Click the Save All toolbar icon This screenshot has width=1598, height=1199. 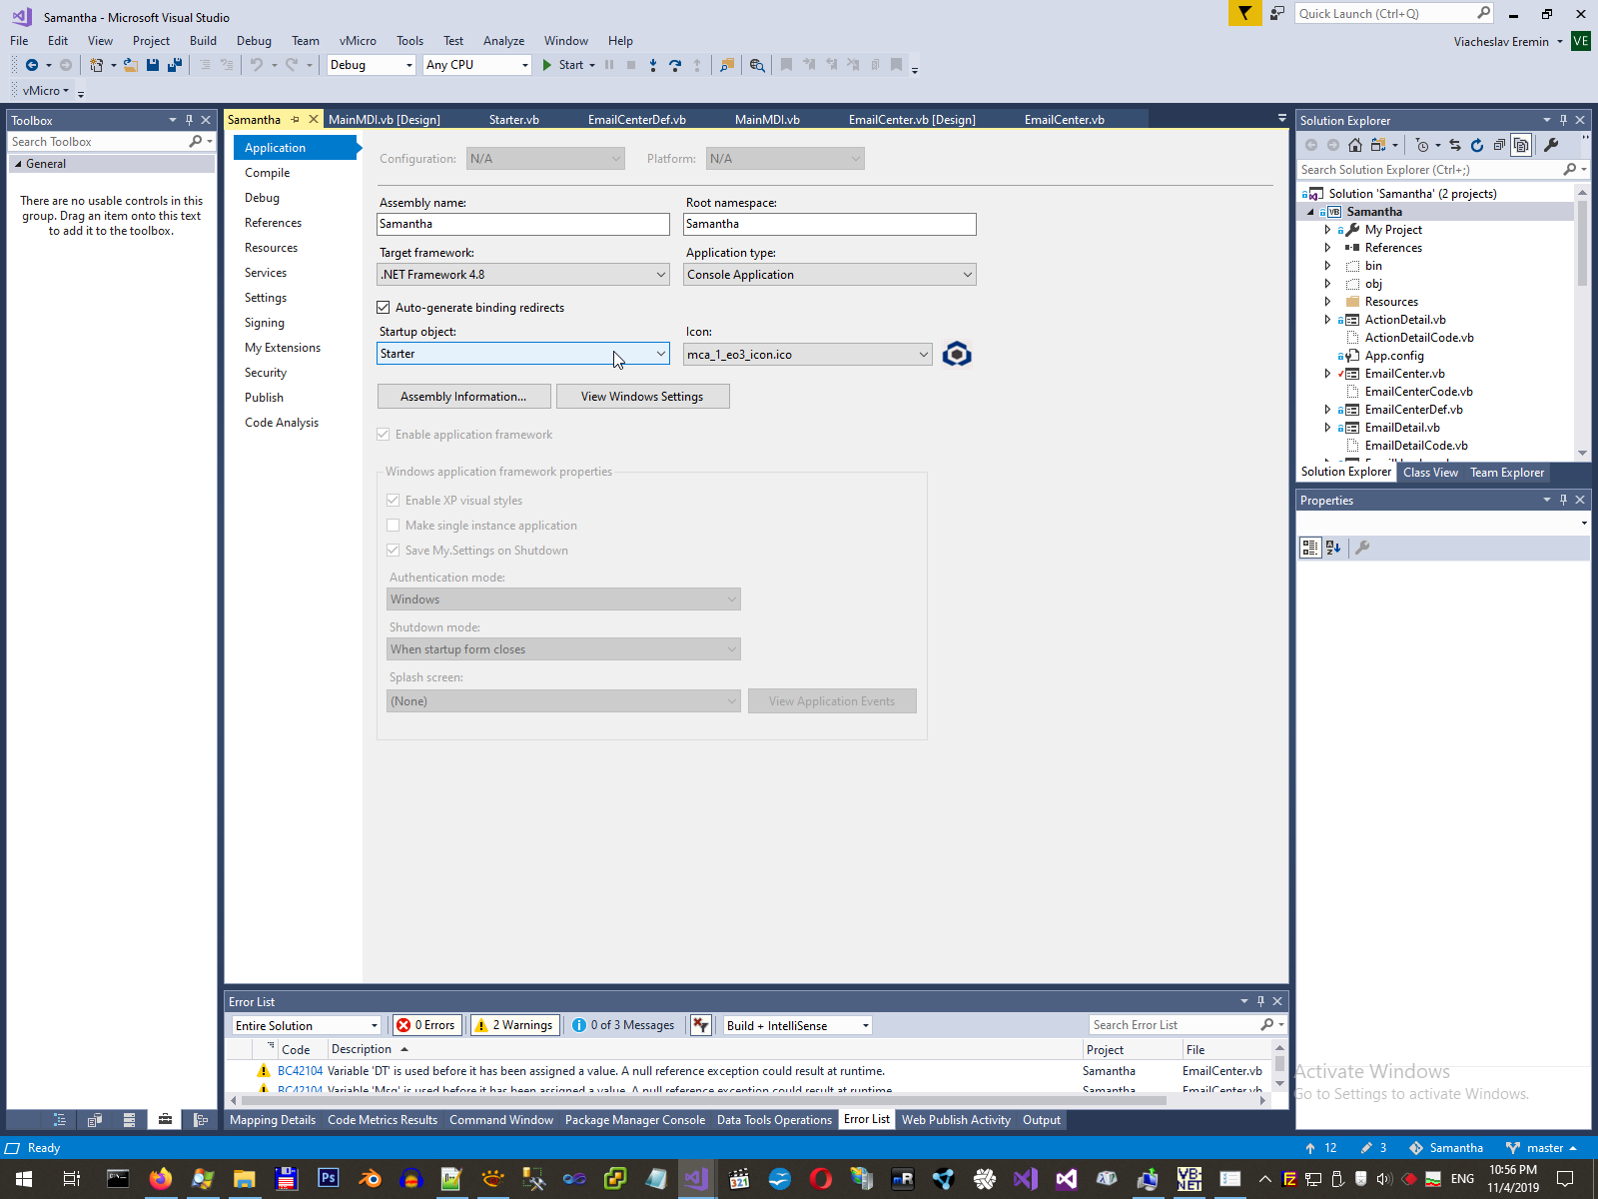(175, 65)
